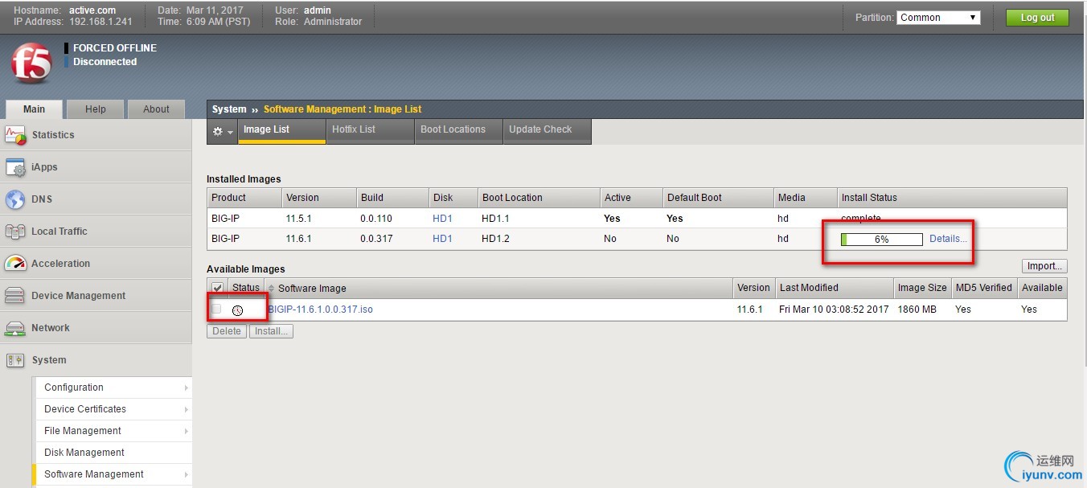Click the Boot Location column header
Screen dimensions: 1087x488
(x=539, y=198)
